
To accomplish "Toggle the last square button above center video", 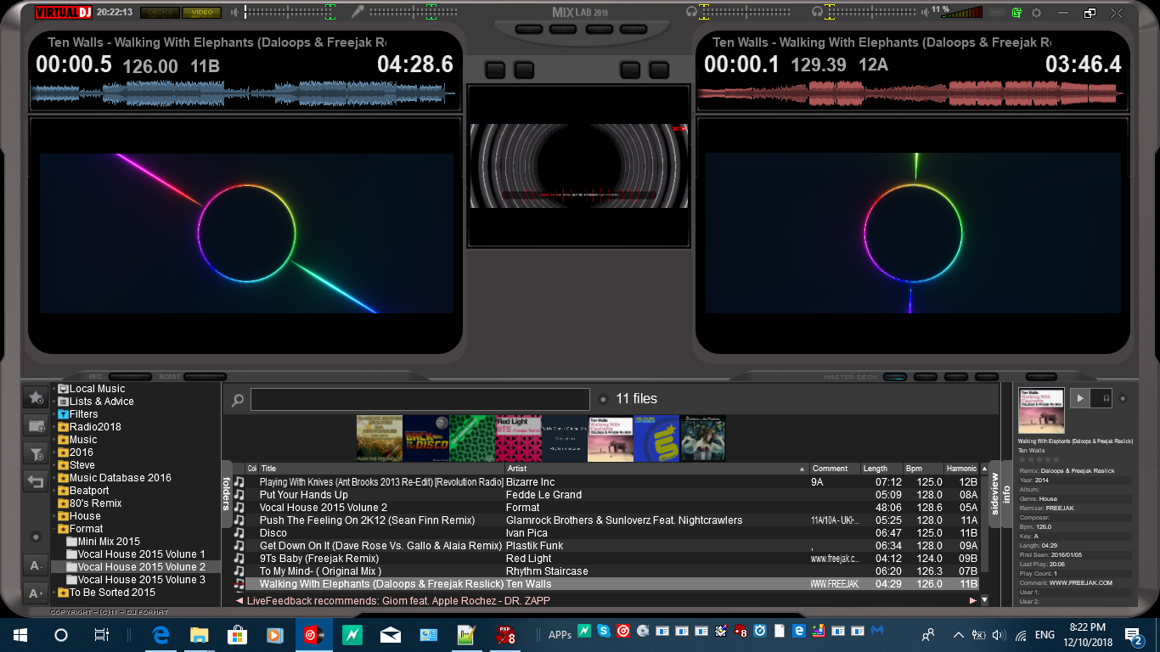I will (659, 70).
